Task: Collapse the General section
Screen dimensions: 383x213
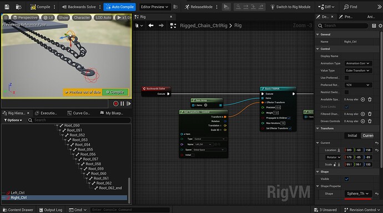Action: (318, 34)
